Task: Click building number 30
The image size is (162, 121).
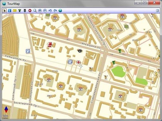Action: point(153,82)
